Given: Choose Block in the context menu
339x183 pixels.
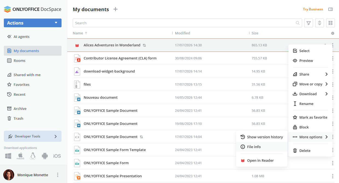Looking at the screenshot, I should pyautogui.click(x=310, y=127).
